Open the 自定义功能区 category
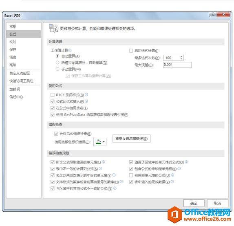234x226 pixels. point(24,73)
